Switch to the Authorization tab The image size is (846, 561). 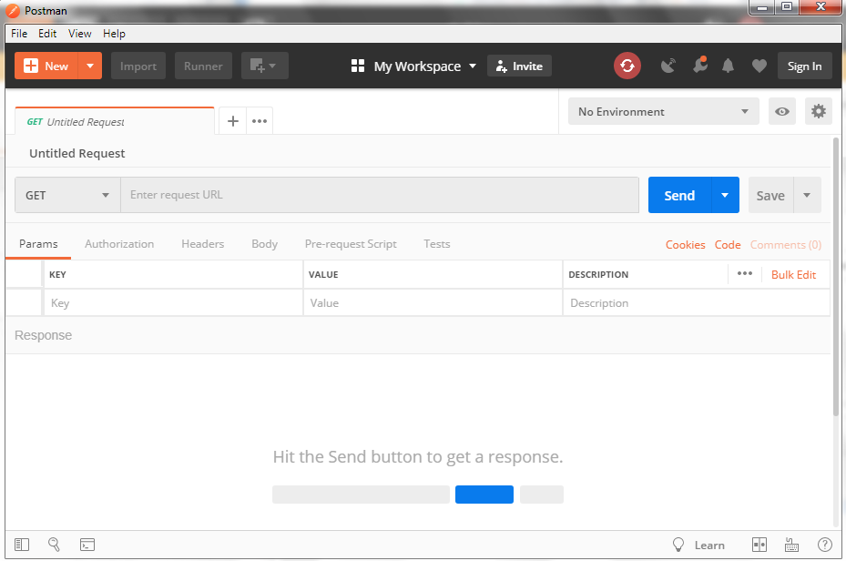[x=119, y=244]
